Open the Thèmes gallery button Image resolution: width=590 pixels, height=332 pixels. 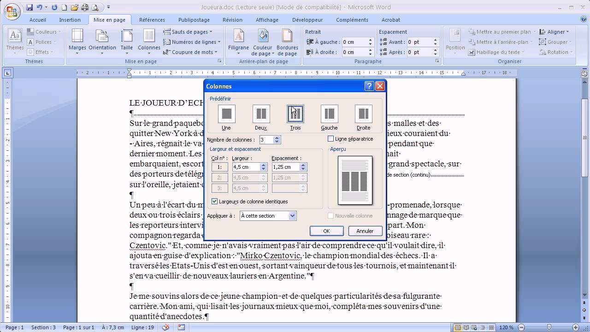tap(15, 41)
